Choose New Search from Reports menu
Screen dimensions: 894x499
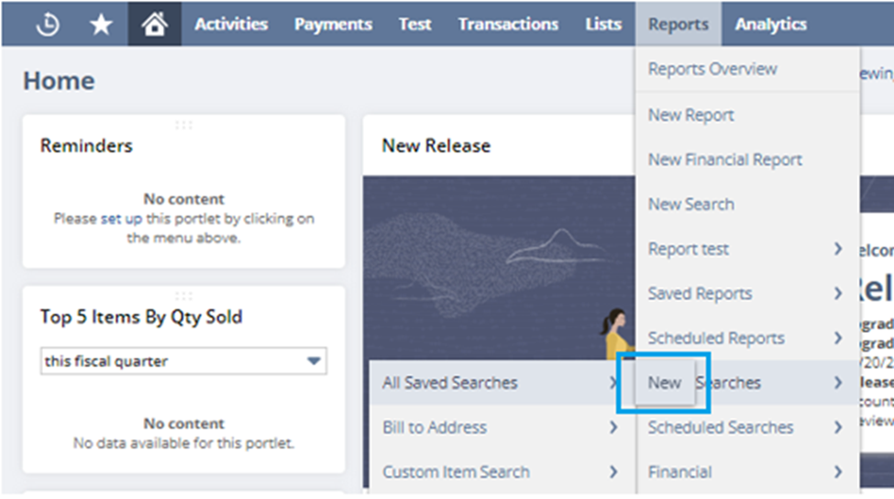(x=691, y=205)
